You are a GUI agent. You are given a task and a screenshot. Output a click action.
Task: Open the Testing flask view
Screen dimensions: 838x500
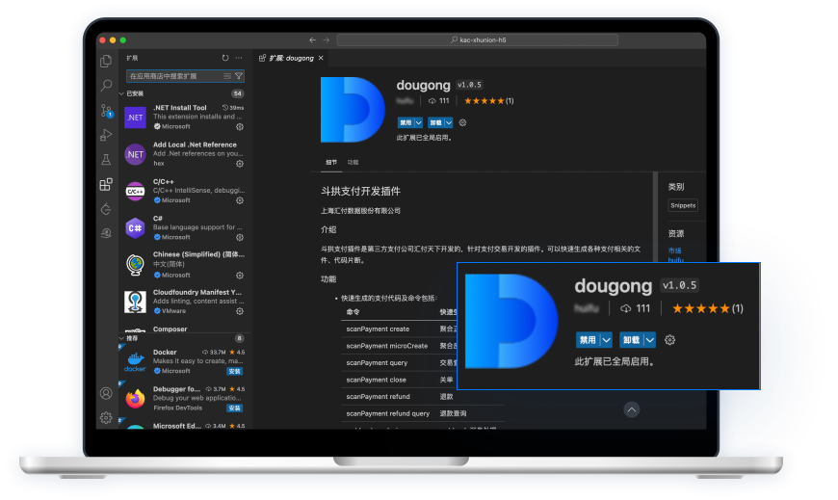click(x=106, y=159)
